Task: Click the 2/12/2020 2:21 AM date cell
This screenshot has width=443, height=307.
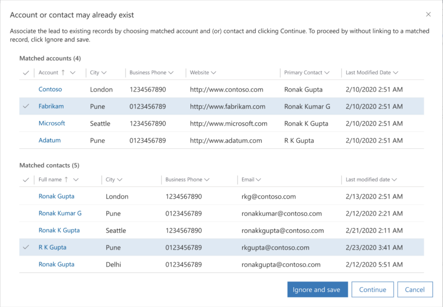Action: coord(374,213)
